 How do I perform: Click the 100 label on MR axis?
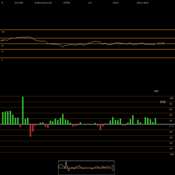tap(171, 98)
